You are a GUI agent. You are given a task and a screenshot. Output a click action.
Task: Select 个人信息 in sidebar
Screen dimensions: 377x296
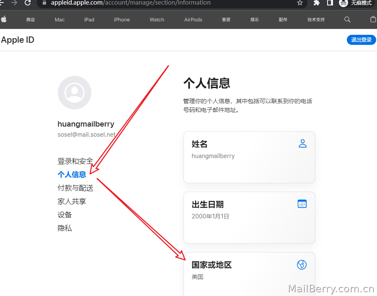coord(72,174)
